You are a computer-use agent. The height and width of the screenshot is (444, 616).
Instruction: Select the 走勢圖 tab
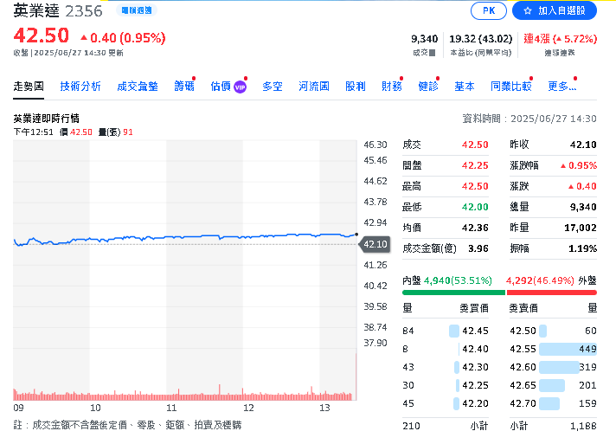tap(29, 86)
